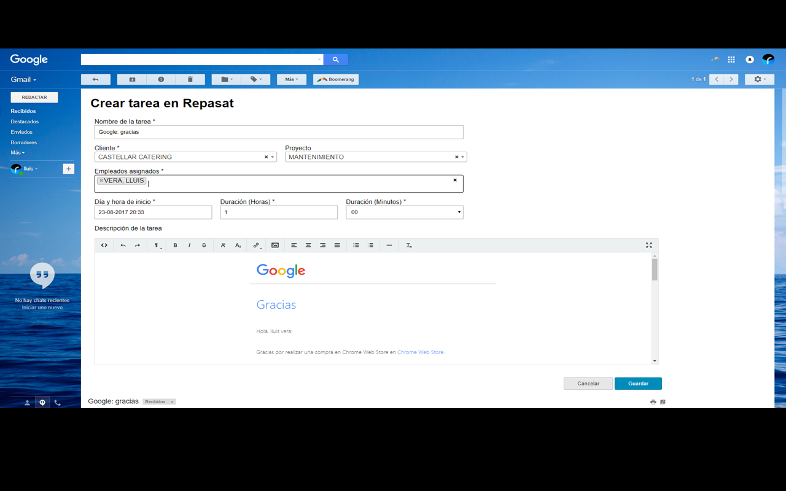Image resolution: width=786 pixels, height=491 pixels.
Task: Switch to contacts tab at bottom
Action: pos(27,403)
